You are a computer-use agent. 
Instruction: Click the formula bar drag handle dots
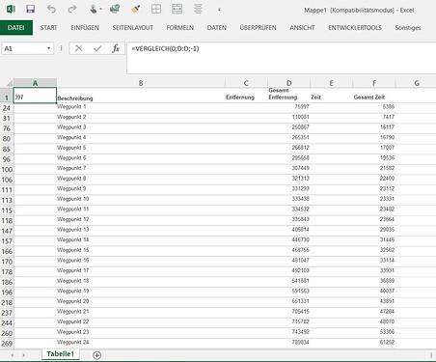coord(61,48)
